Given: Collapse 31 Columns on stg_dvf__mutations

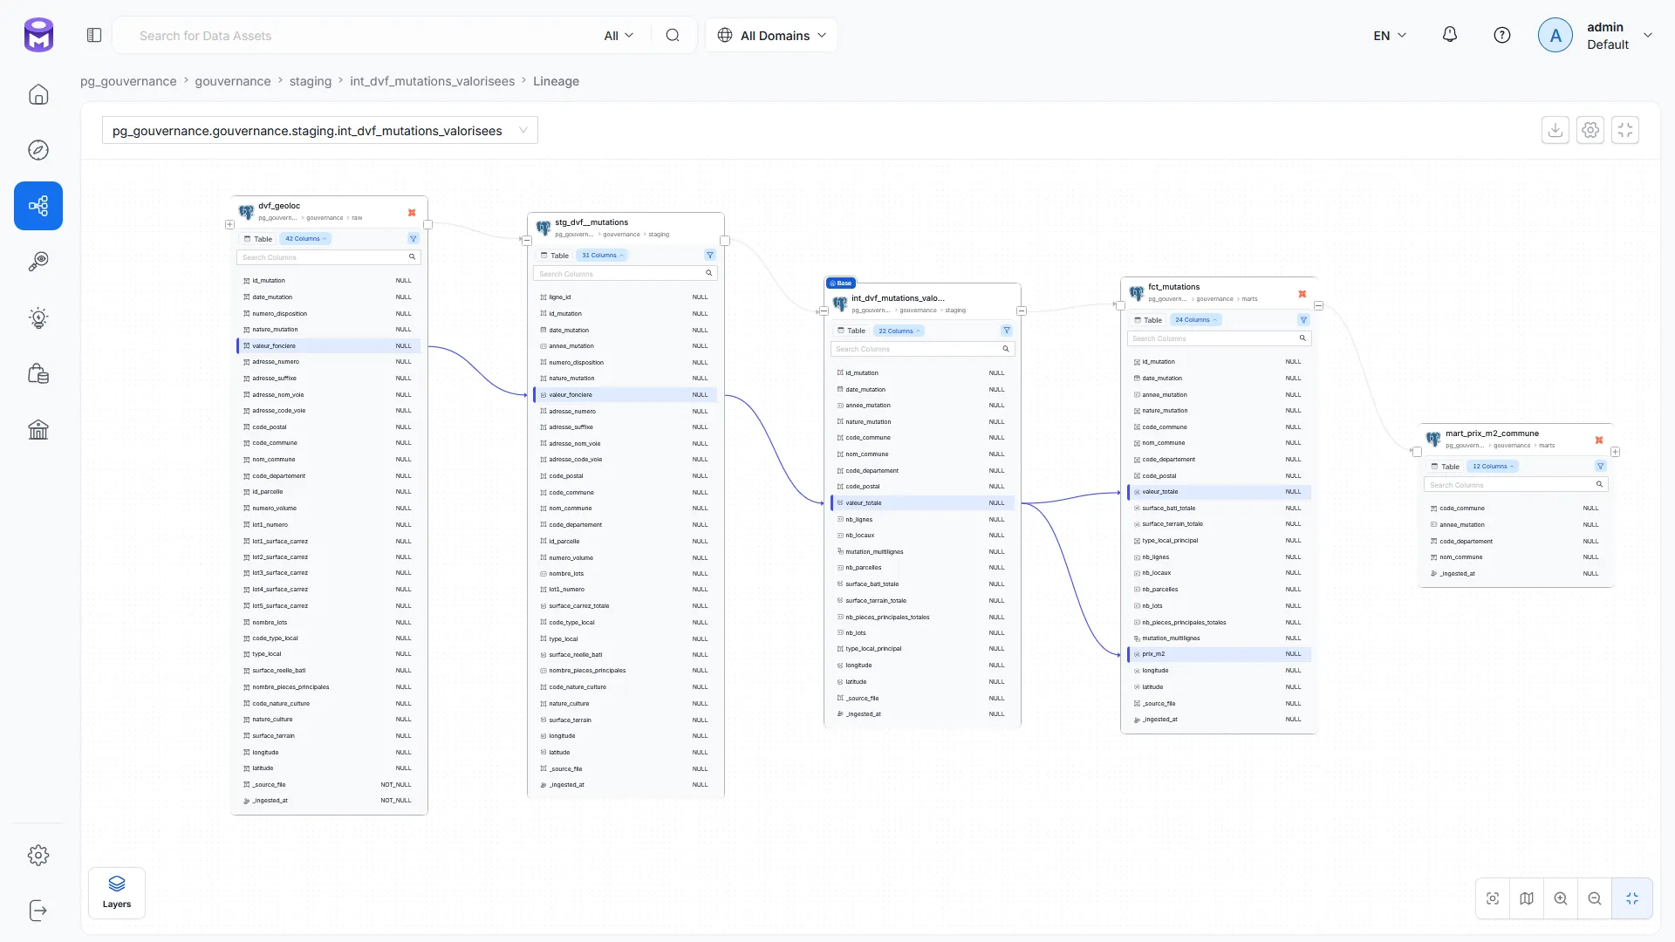Looking at the screenshot, I should pos(603,256).
